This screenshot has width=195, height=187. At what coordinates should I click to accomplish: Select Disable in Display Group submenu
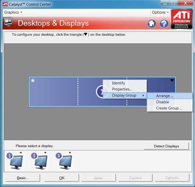point(170,102)
